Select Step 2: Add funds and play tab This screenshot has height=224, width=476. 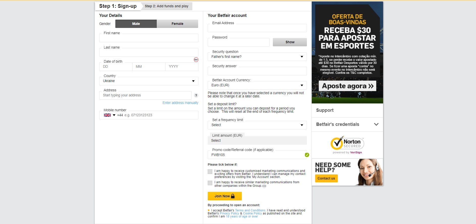(167, 6)
